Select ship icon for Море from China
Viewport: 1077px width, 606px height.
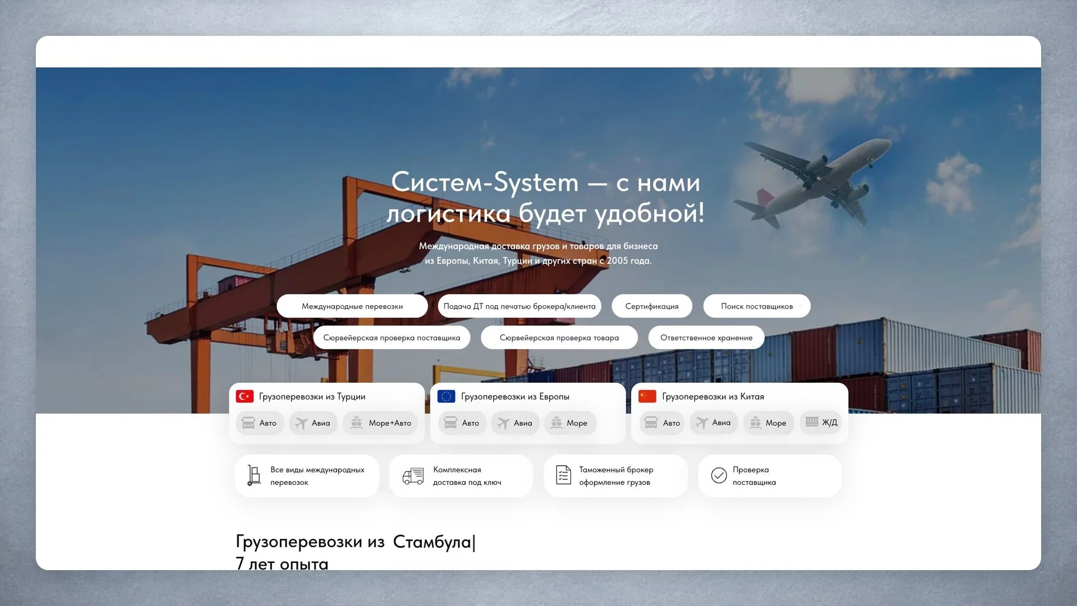click(756, 423)
